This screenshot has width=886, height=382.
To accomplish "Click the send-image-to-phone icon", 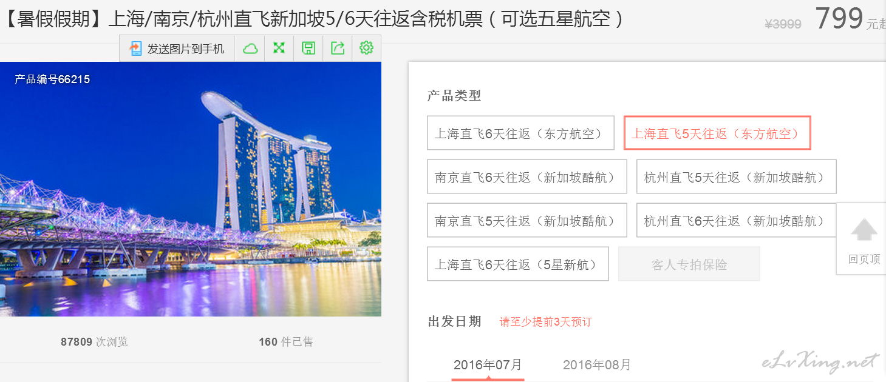I will pyautogui.click(x=135, y=49).
